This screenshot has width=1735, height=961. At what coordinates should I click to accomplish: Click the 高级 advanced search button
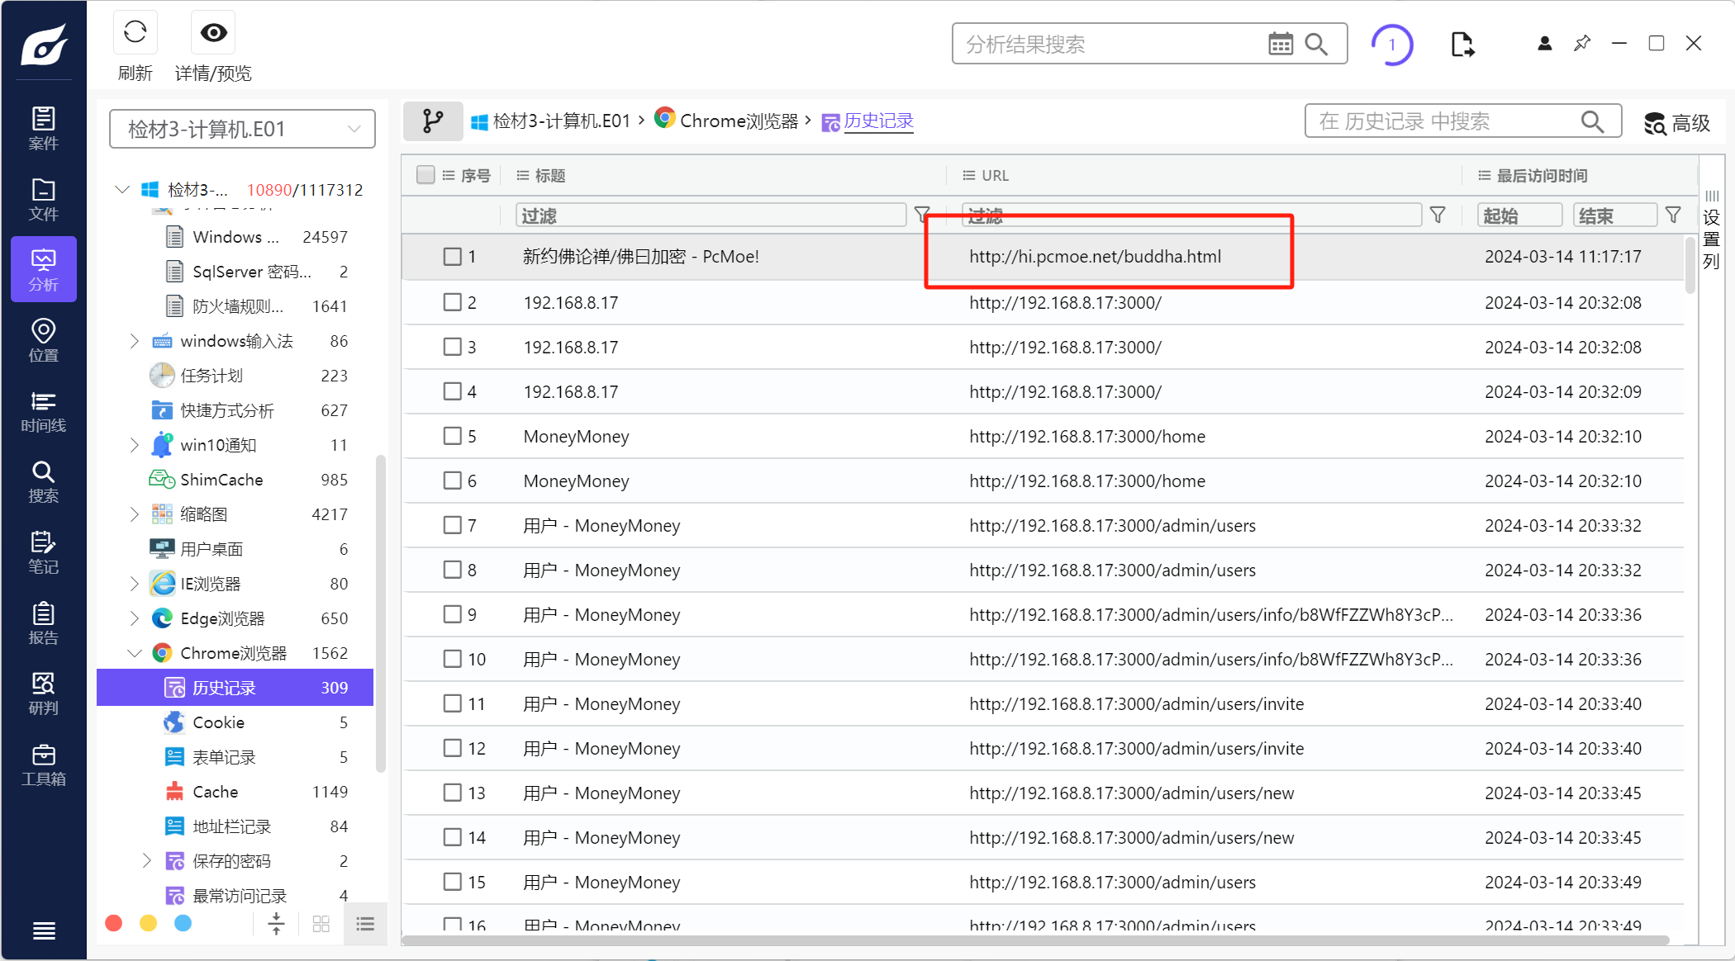(x=1677, y=123)
